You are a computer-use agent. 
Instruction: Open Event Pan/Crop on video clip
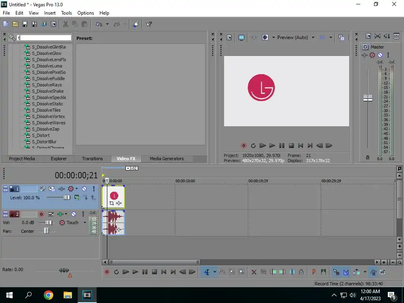point(112,203)
